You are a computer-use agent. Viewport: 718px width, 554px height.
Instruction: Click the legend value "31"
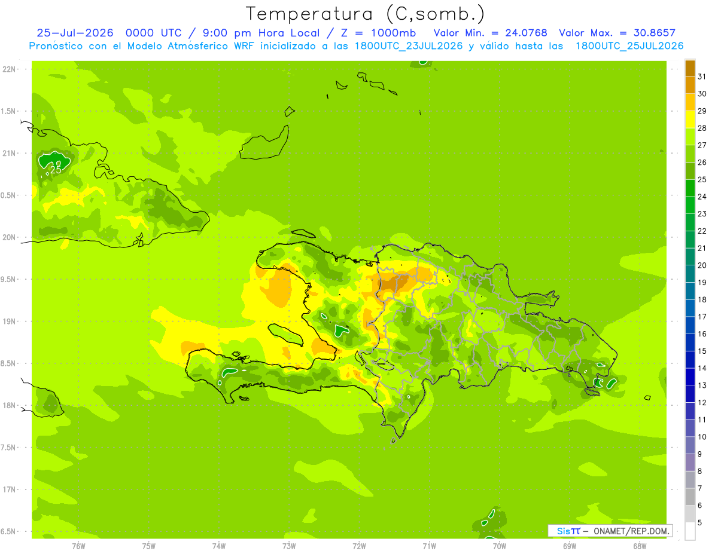pyautogui.click(x=702, y=76)
